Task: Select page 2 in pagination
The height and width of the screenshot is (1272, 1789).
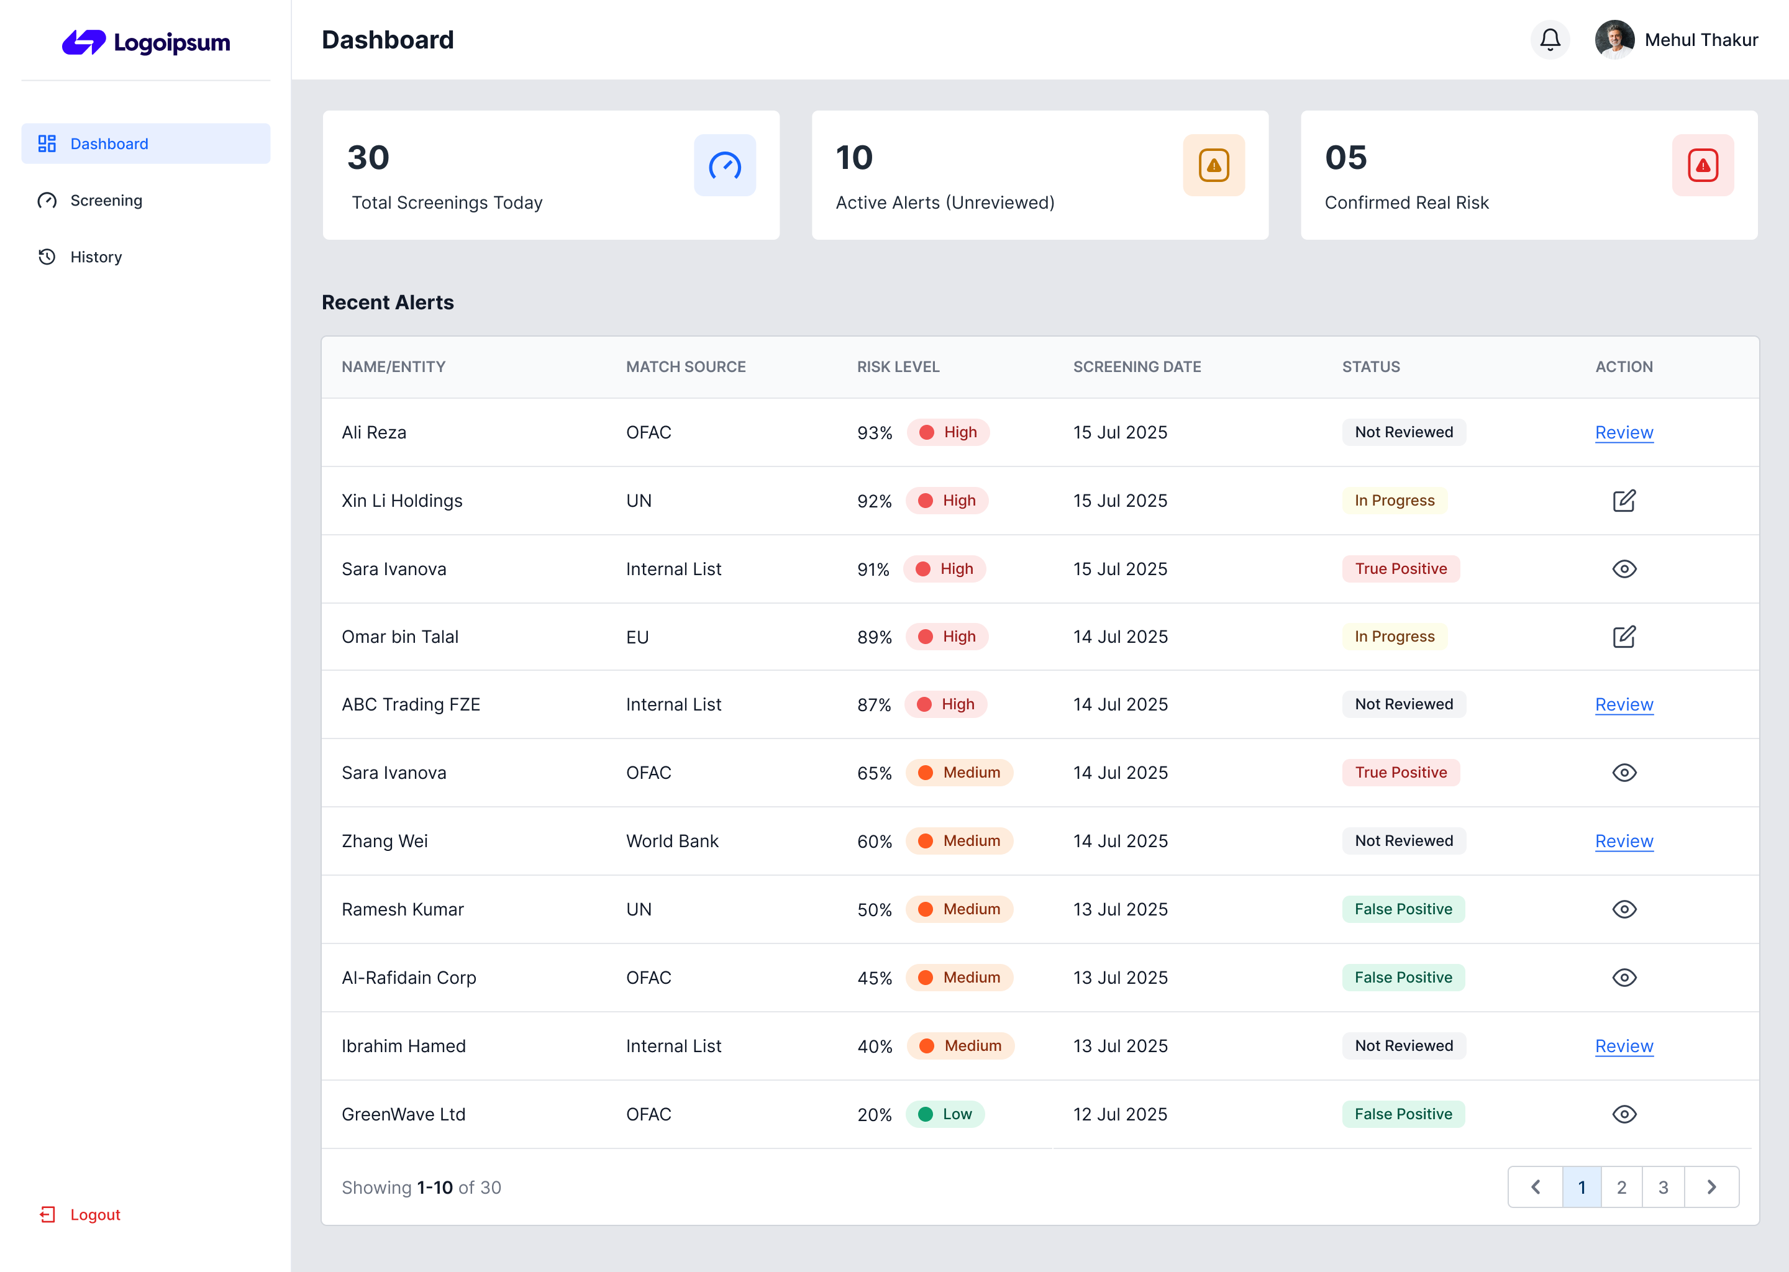Action: tap(1621, 1188)
